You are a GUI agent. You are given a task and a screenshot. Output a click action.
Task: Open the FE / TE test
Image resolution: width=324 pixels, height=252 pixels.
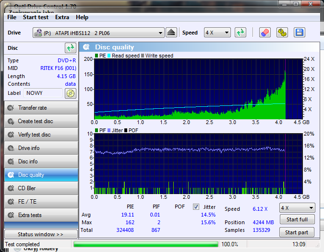point(41,202)
